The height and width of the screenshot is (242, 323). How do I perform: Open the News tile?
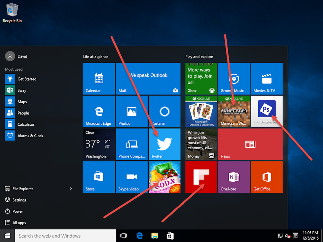point(250,144)
